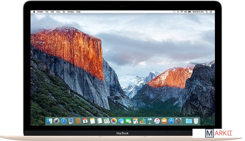Open the File menu
The width and height of the screenshot is (245, 141).
click(46, 12)
